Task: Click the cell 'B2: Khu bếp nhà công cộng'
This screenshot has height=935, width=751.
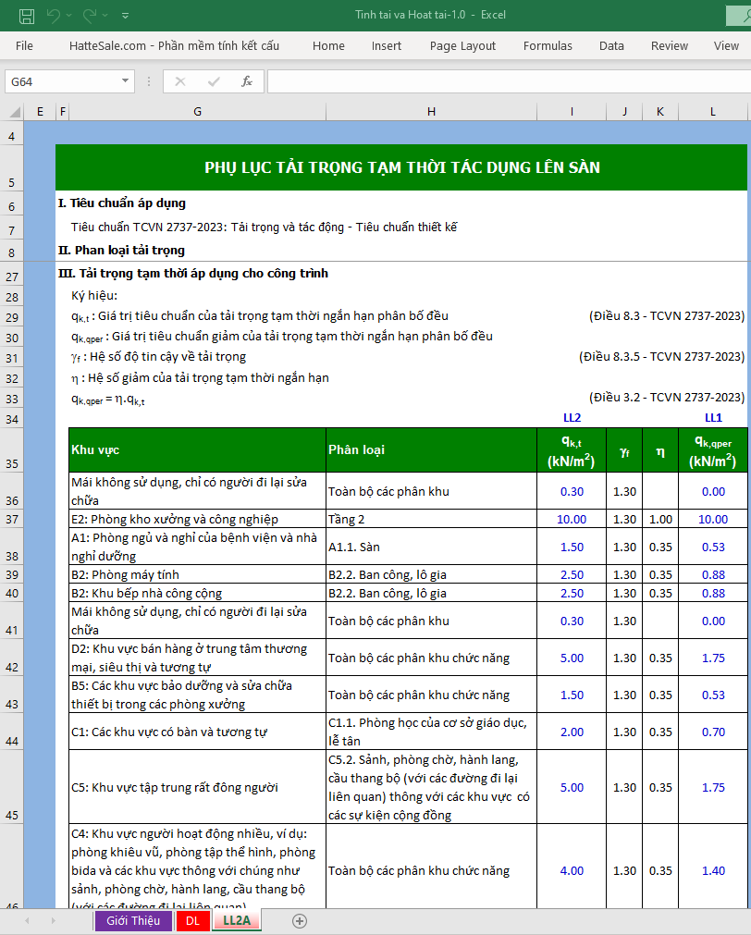Action: pyautogui.click(x=197, y=594)
